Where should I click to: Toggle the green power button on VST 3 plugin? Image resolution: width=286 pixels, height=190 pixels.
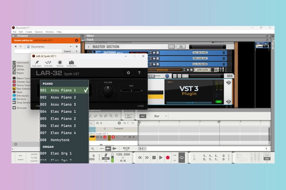click(219, 102)
